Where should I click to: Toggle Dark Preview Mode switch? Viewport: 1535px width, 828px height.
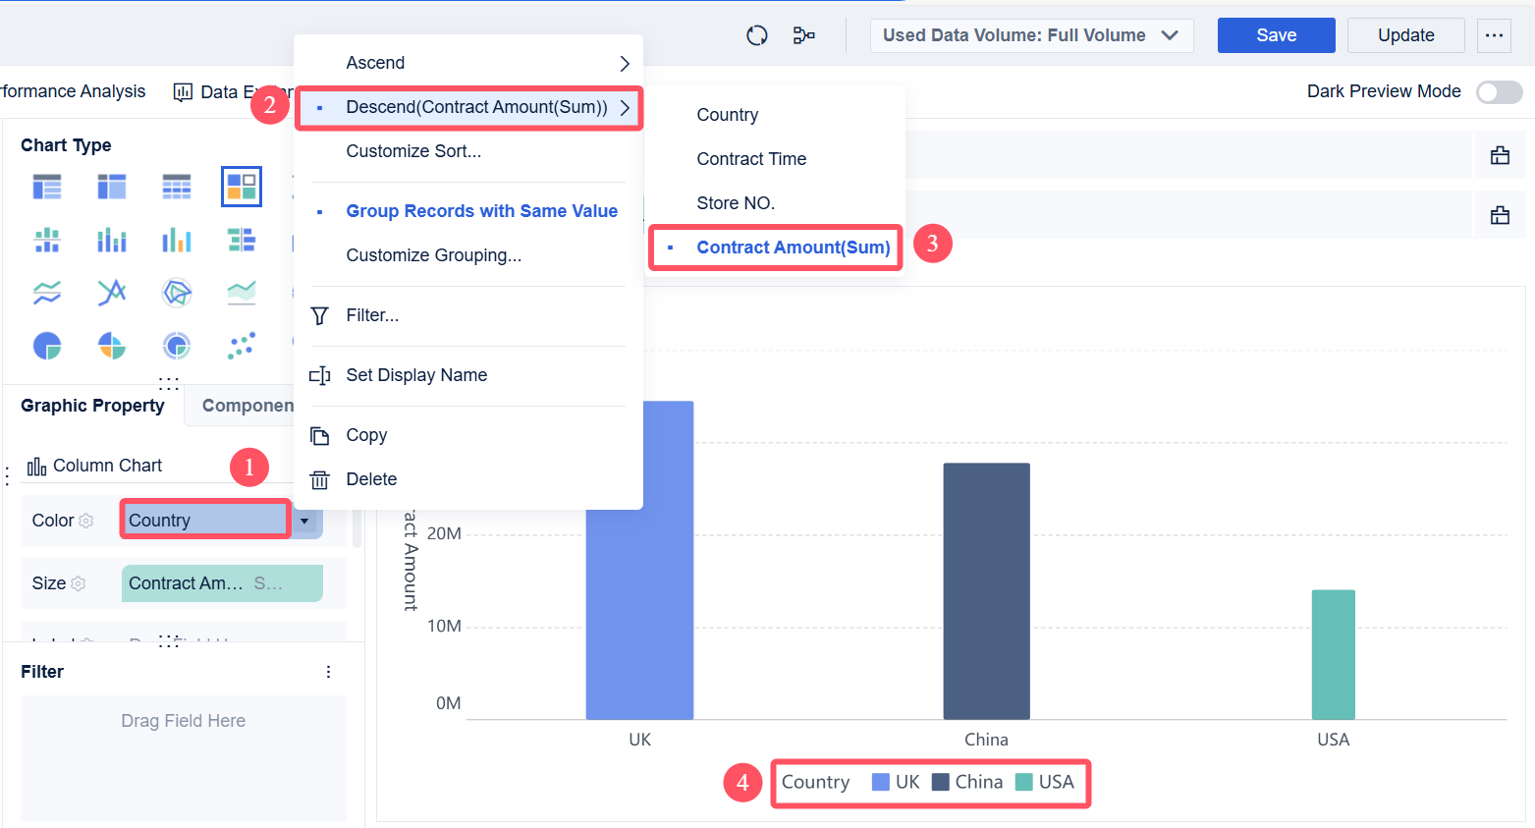pyautogui.click(x=1499, y=91)
